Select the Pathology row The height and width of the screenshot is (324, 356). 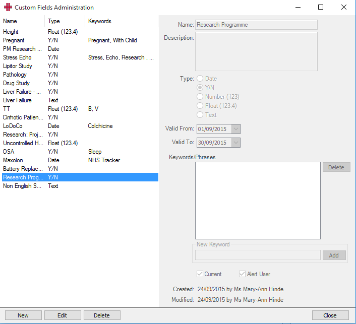coord(80,75)
